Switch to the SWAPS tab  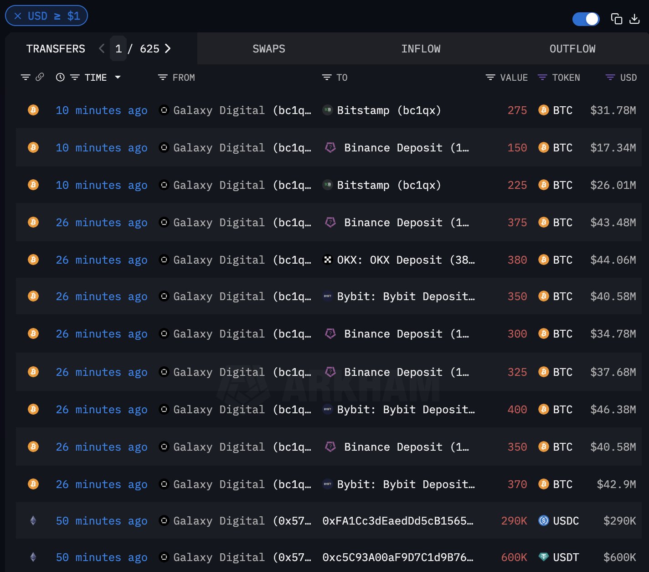click(x=269, y=49)
